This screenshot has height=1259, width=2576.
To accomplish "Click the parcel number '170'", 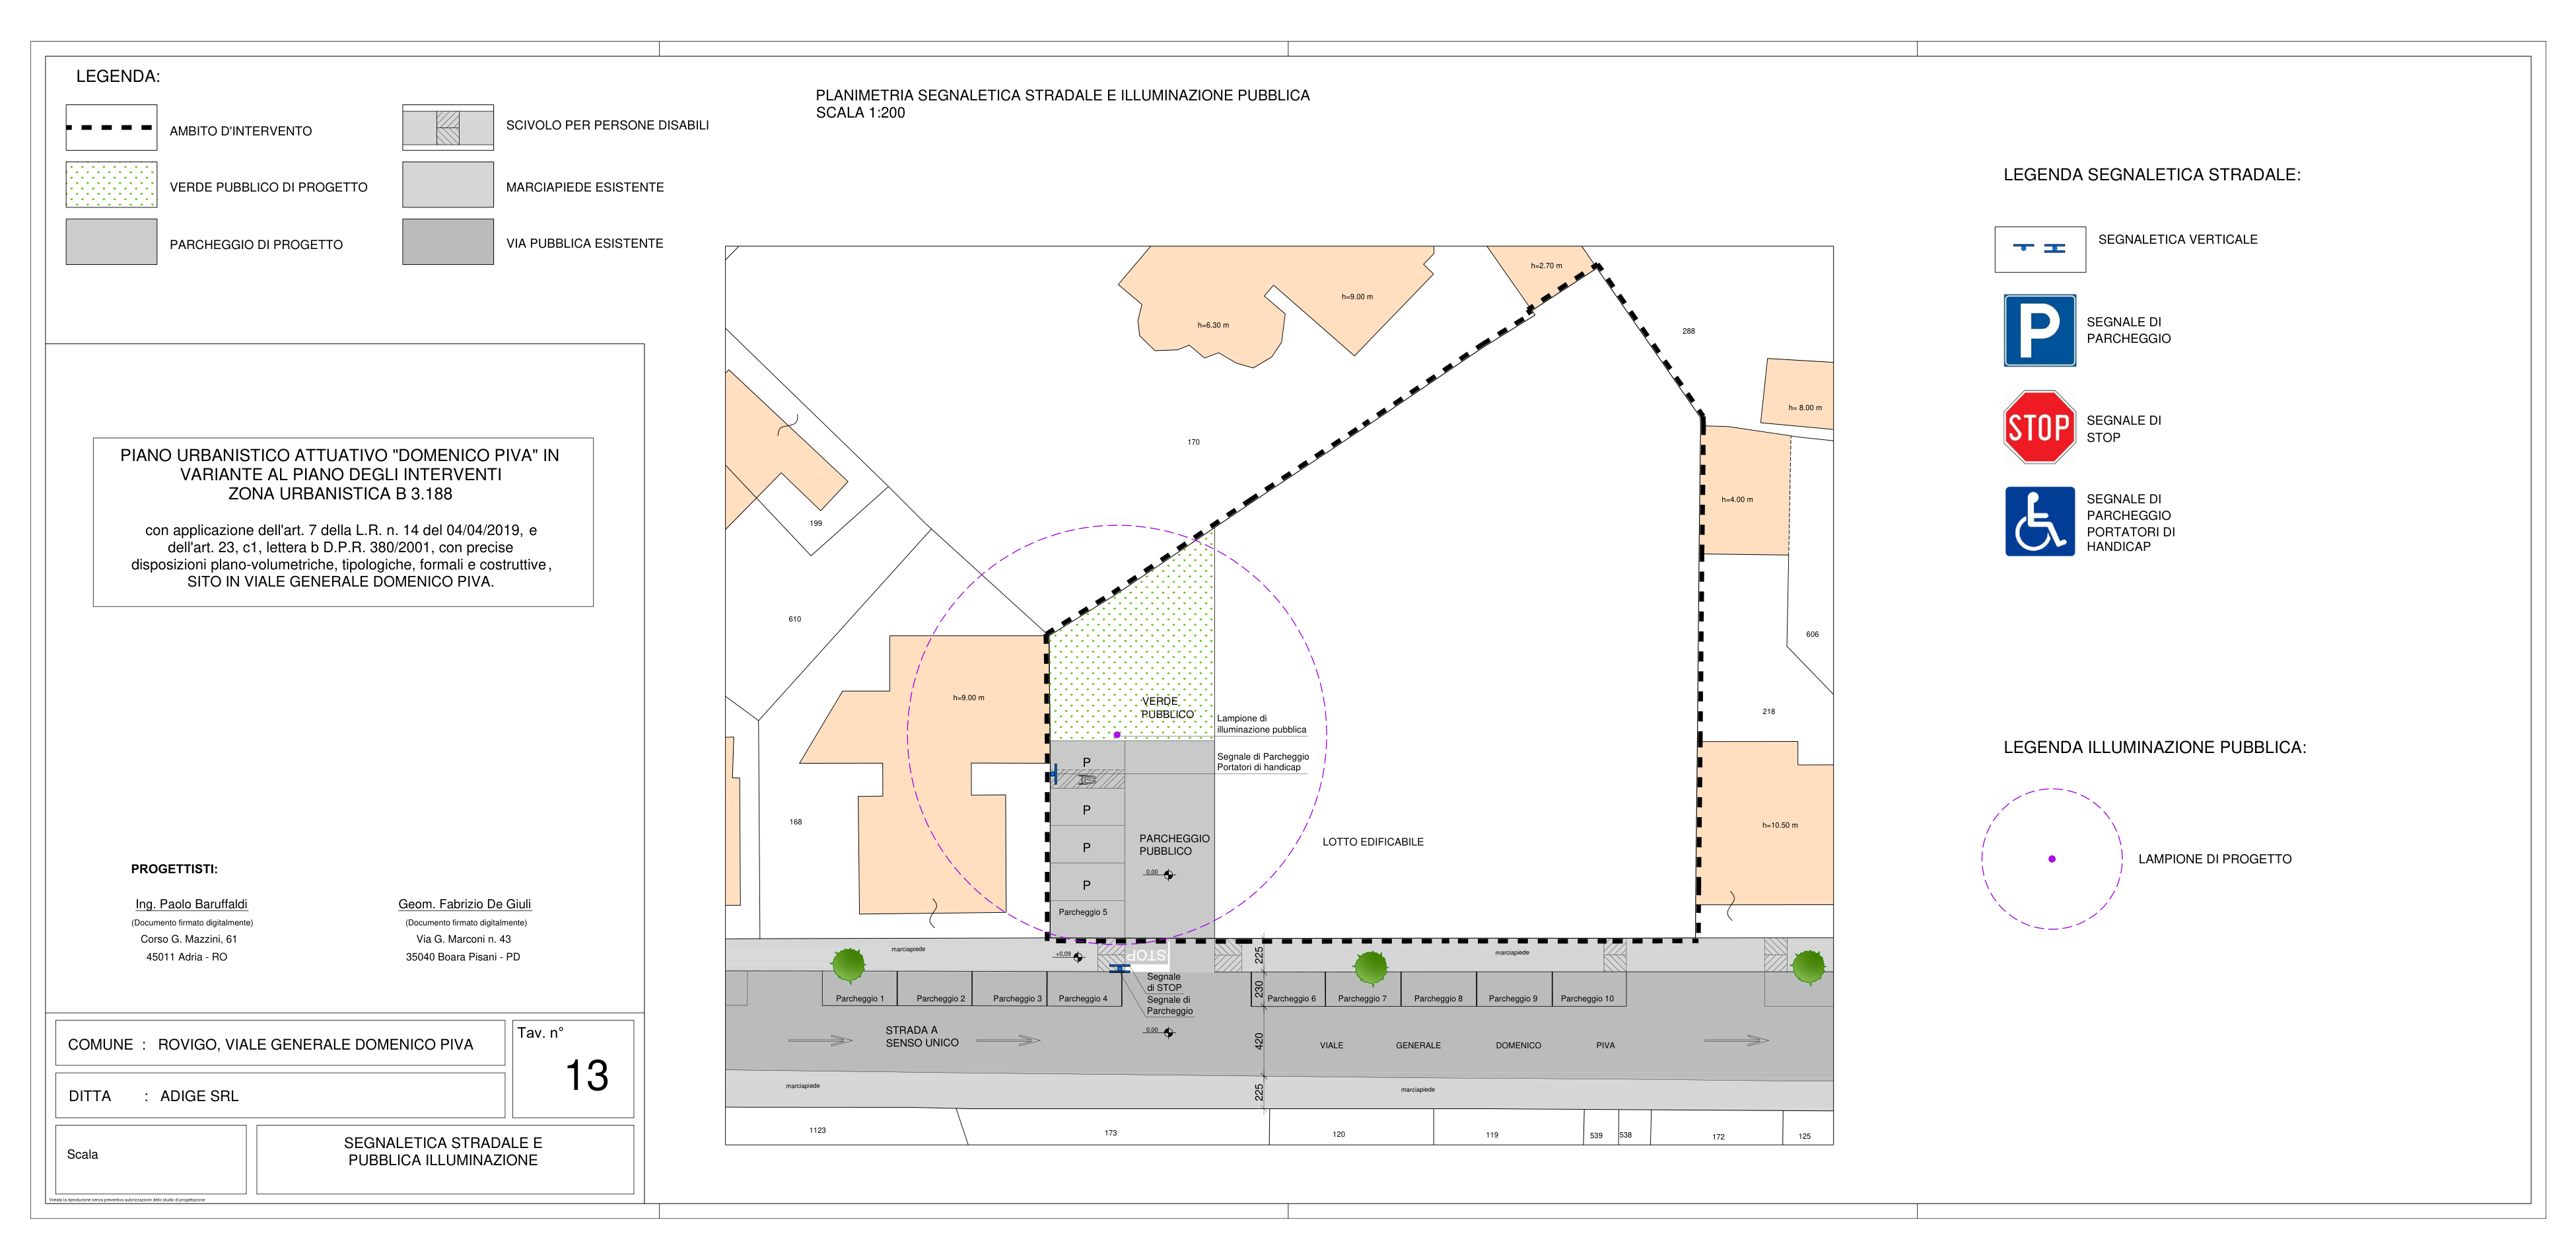I will 1193,442.
